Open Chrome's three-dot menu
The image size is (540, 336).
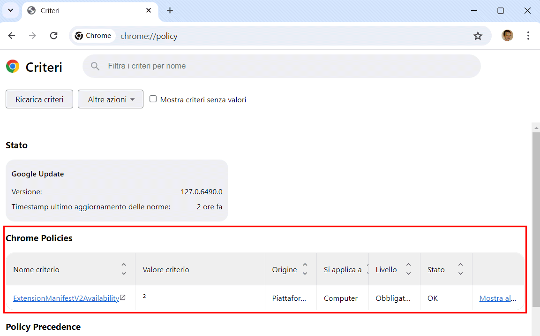tap(528, 36)
